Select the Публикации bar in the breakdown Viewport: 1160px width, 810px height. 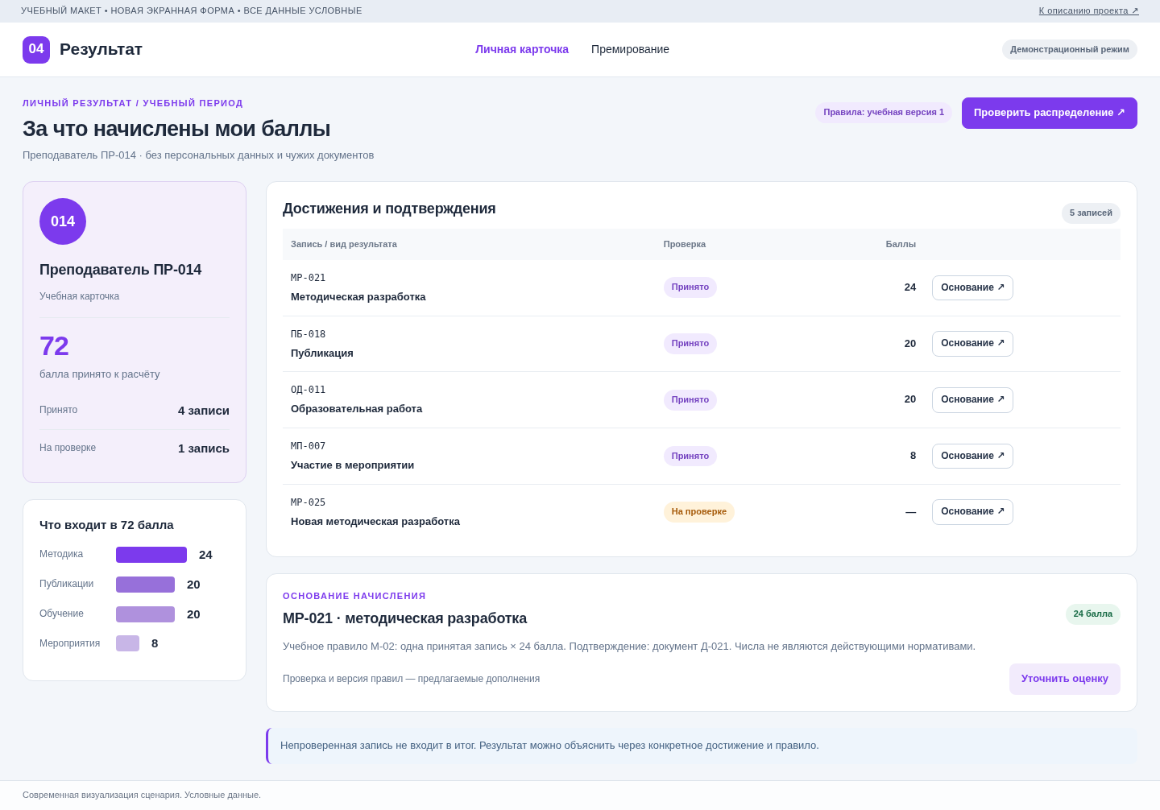[145, 585]
